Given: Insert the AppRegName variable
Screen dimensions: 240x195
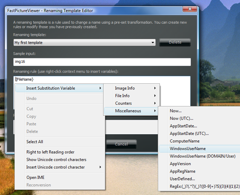Looking at the screenshot, I should 199,171.
